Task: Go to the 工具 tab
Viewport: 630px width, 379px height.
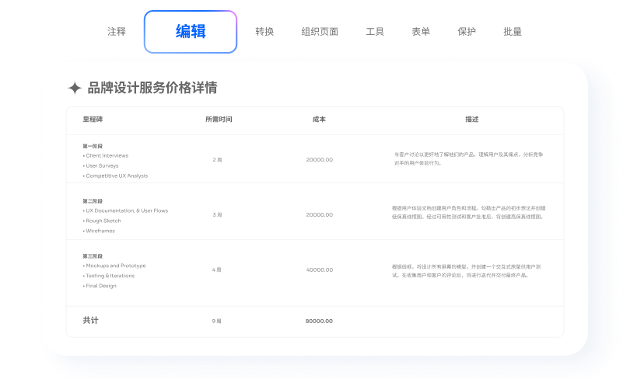Action: pyautogui.click(x=375, y=32)
